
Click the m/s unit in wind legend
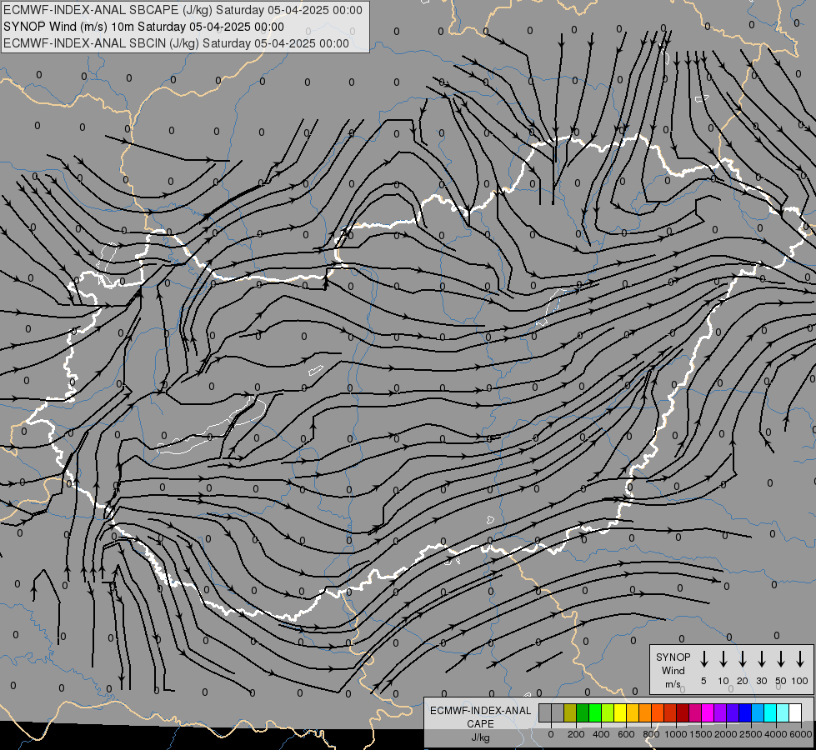point(673,684)
